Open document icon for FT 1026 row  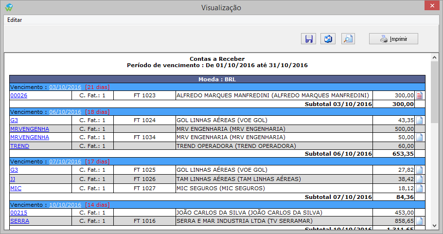point(420,179)
